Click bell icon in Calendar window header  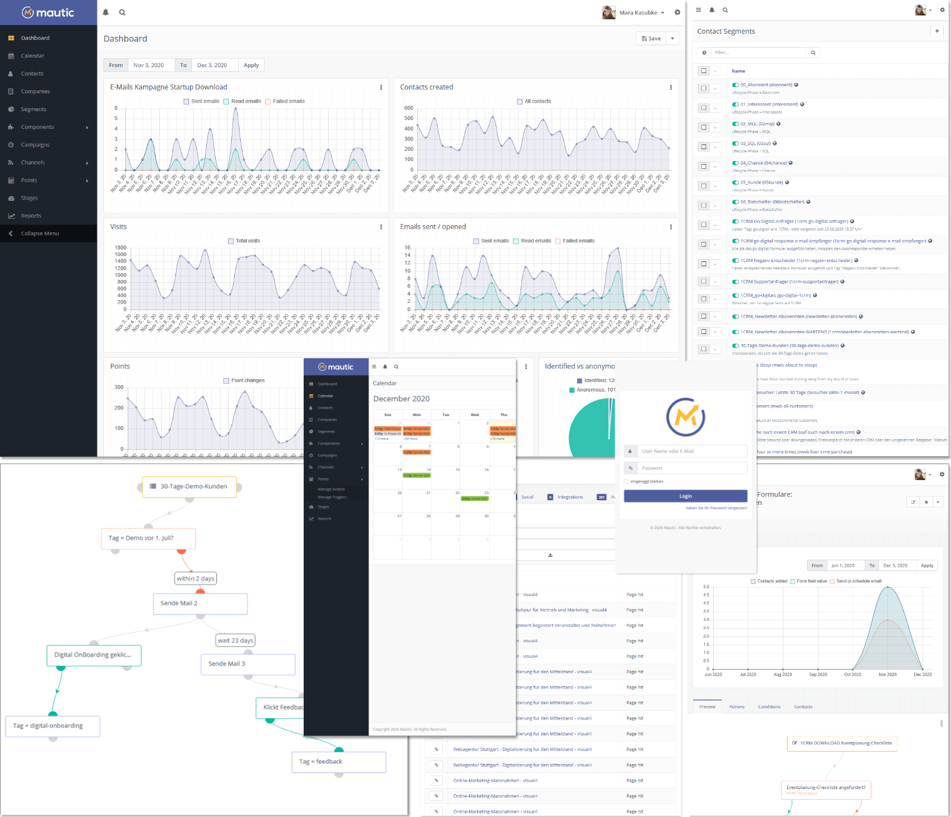[385, 367]
